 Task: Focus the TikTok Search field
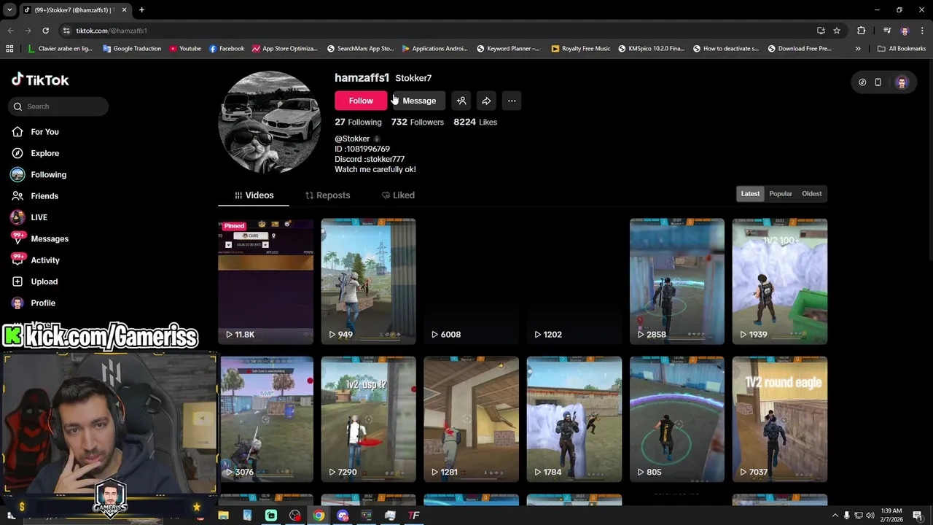coord(60,106)
